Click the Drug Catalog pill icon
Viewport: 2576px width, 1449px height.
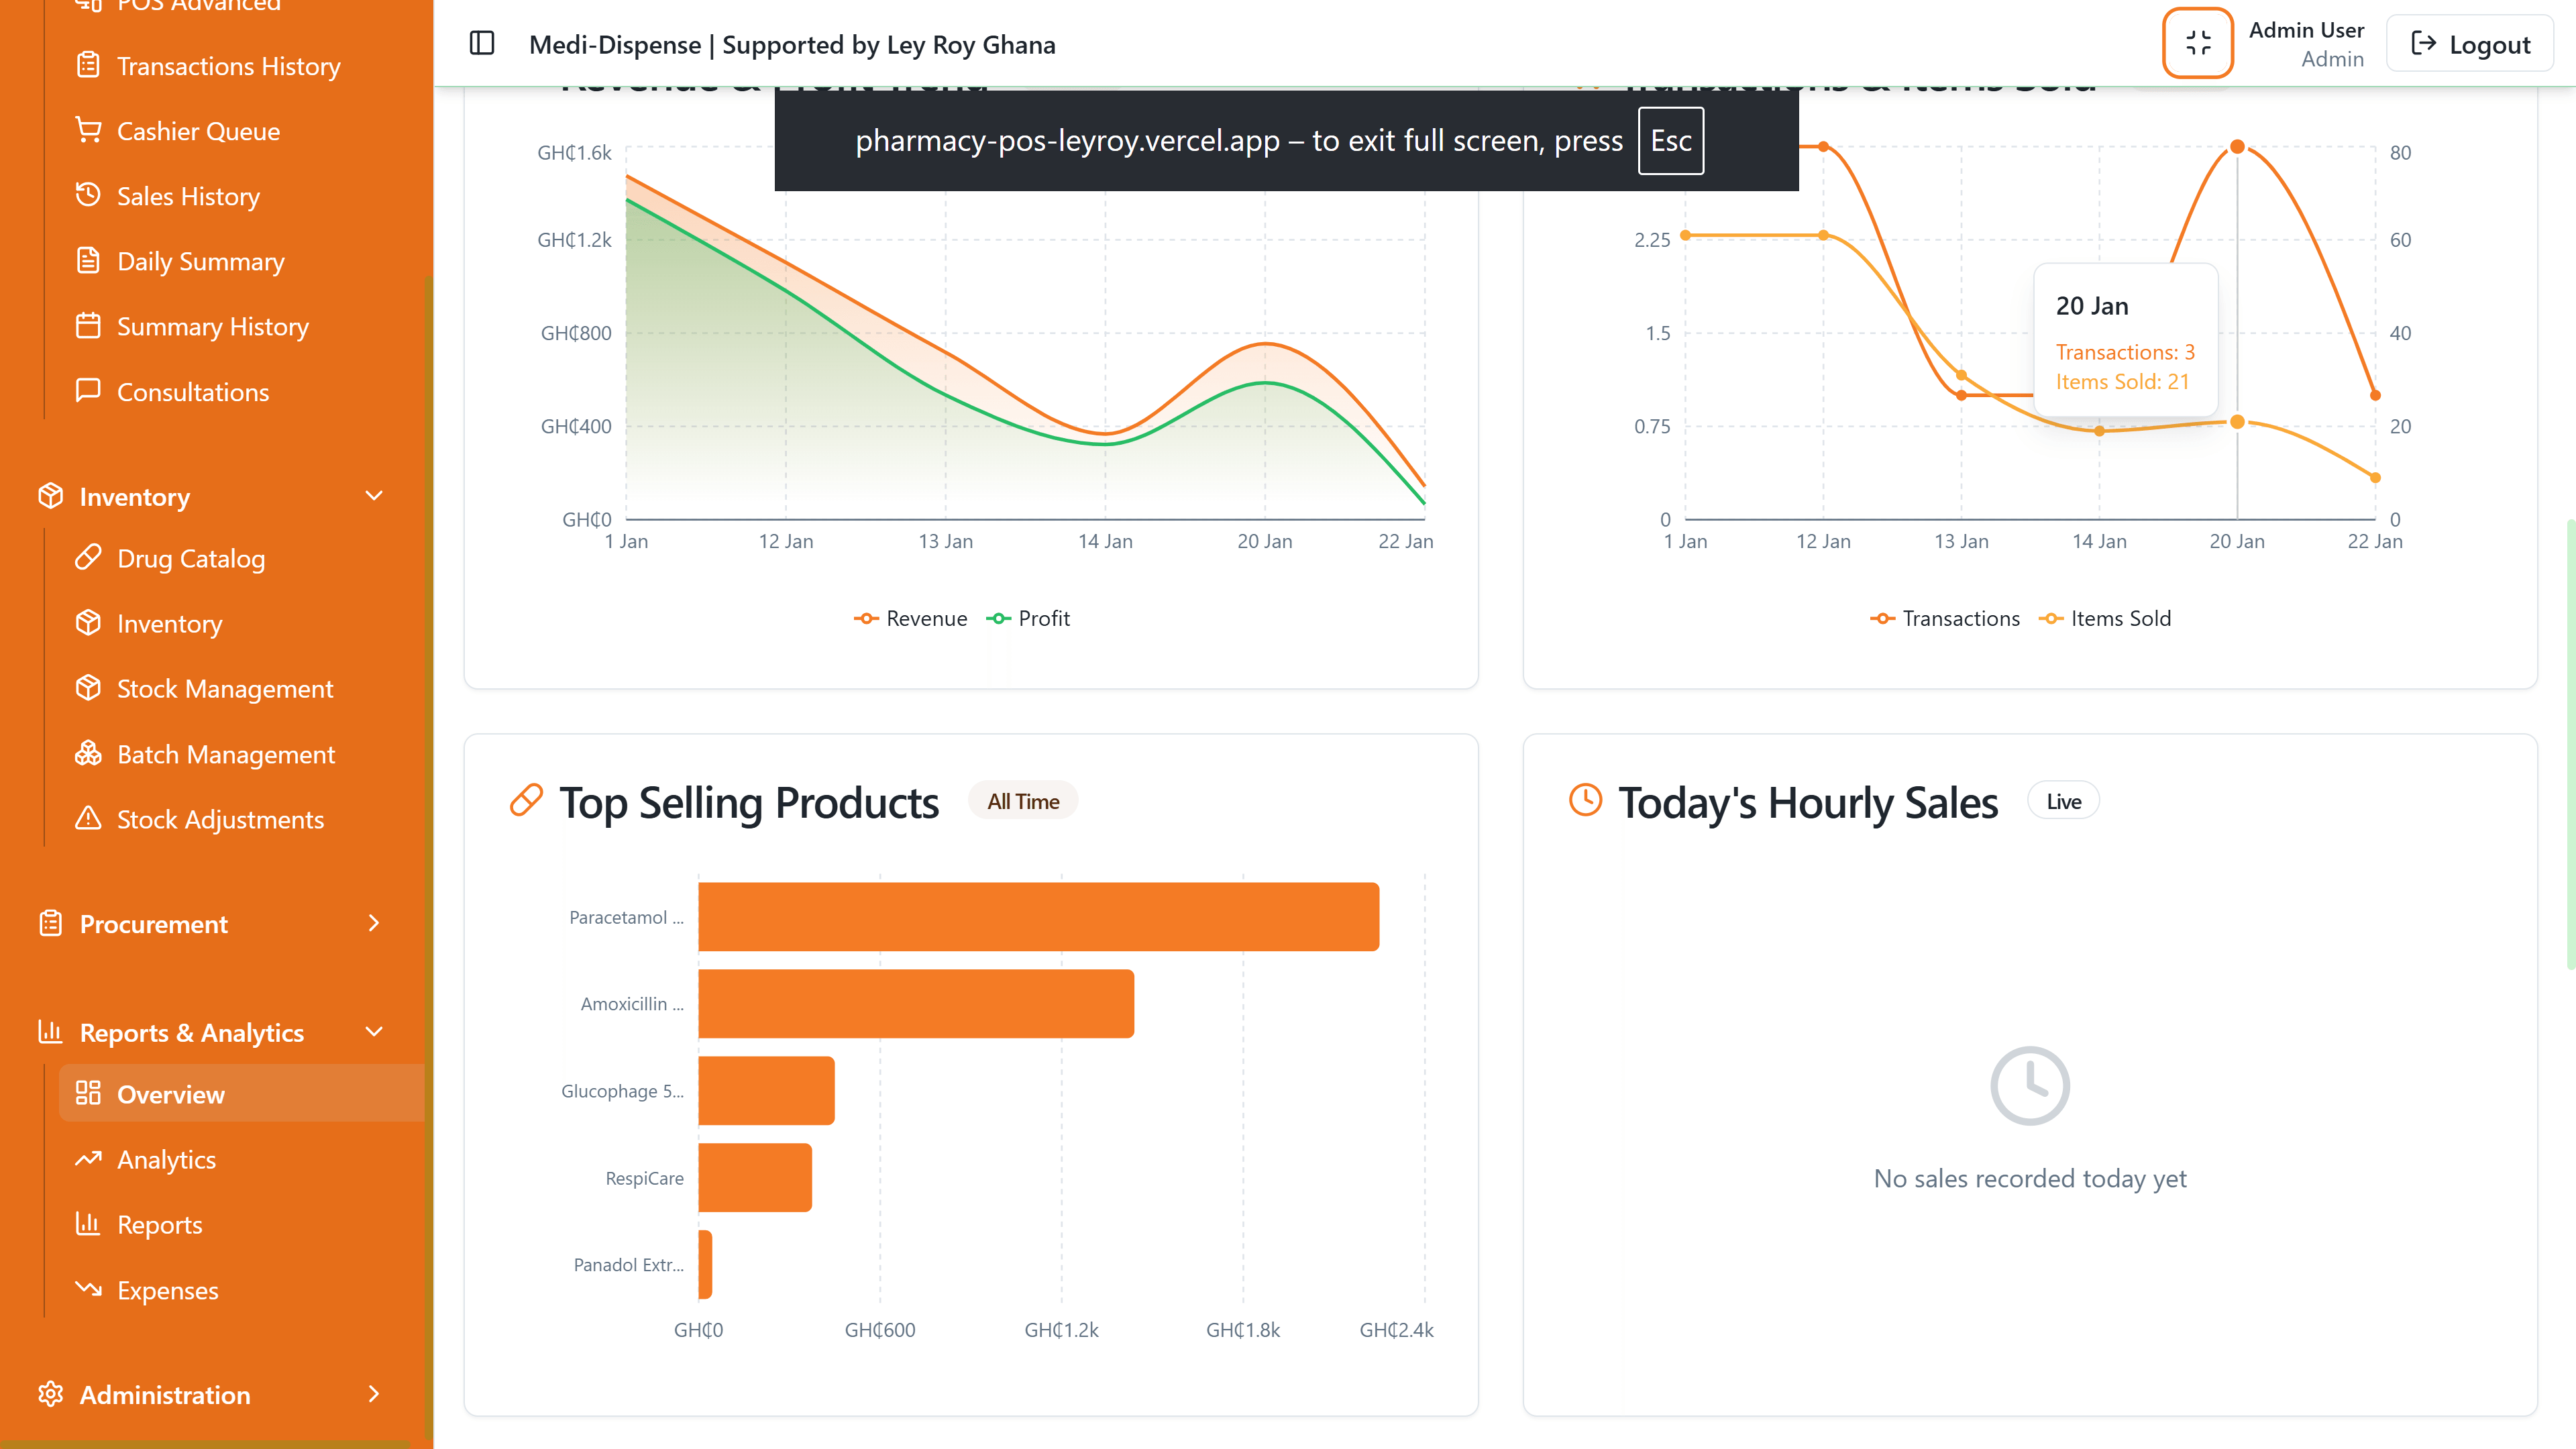(x=88, y=558)
